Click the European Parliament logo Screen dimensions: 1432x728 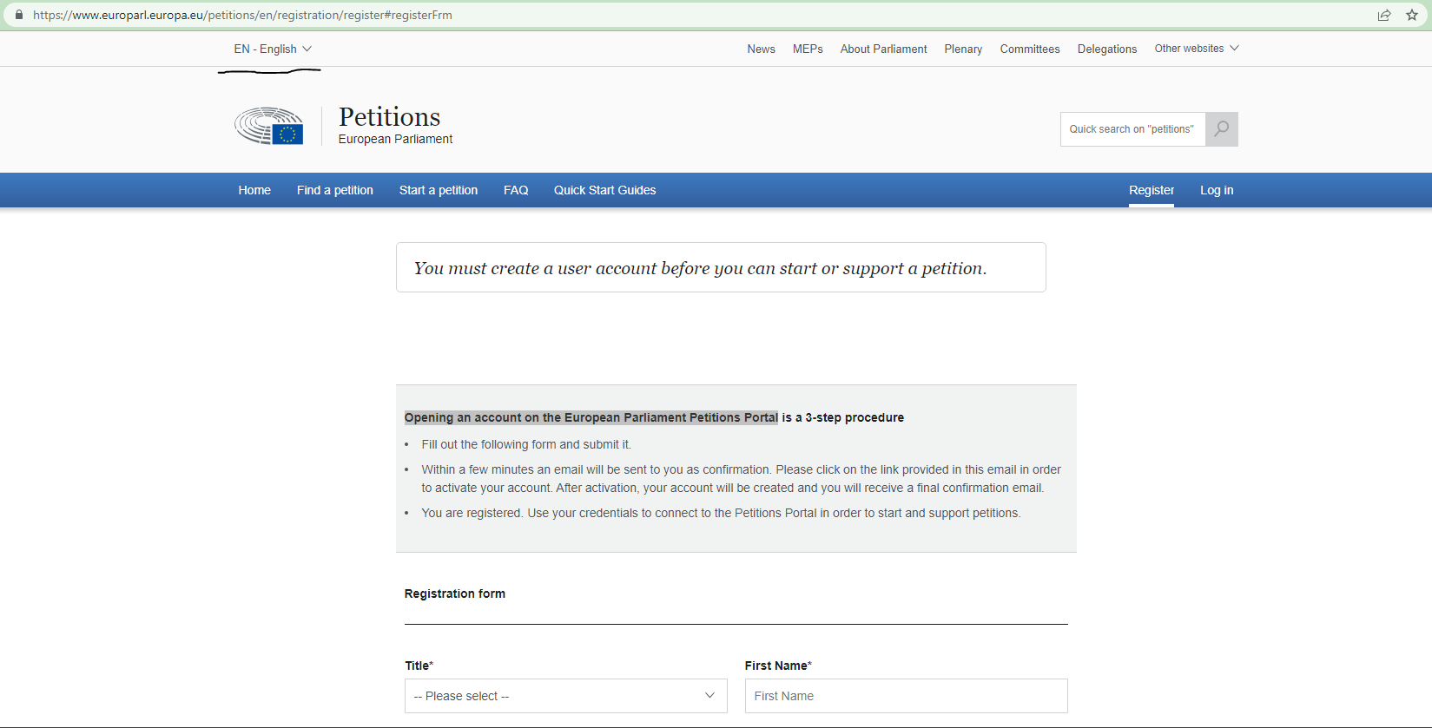coord(269,126)
